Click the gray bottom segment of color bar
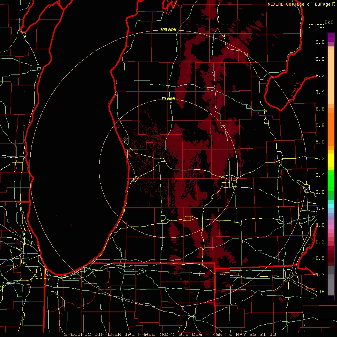 (x=331, y=287)
